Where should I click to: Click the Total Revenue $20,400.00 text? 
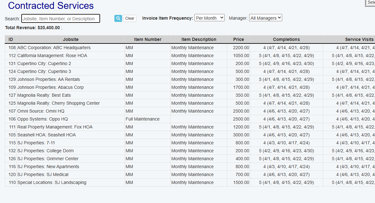pos(32,28)
